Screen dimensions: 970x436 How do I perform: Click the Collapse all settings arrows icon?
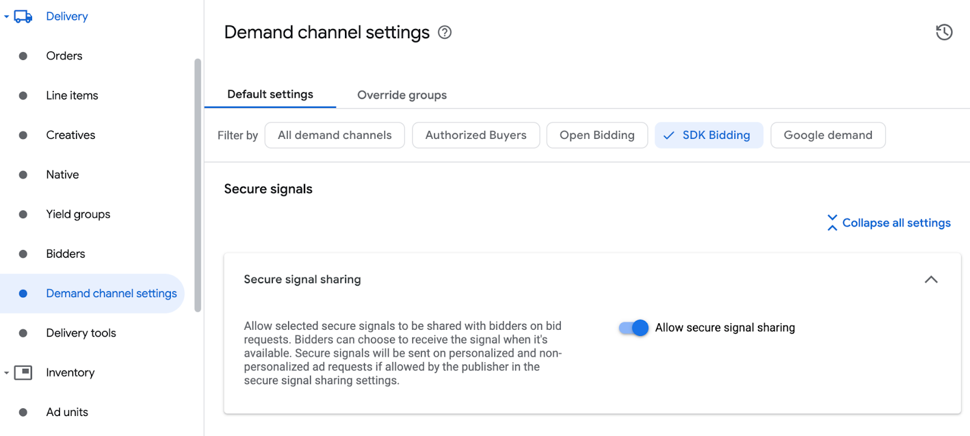point(832,223)
